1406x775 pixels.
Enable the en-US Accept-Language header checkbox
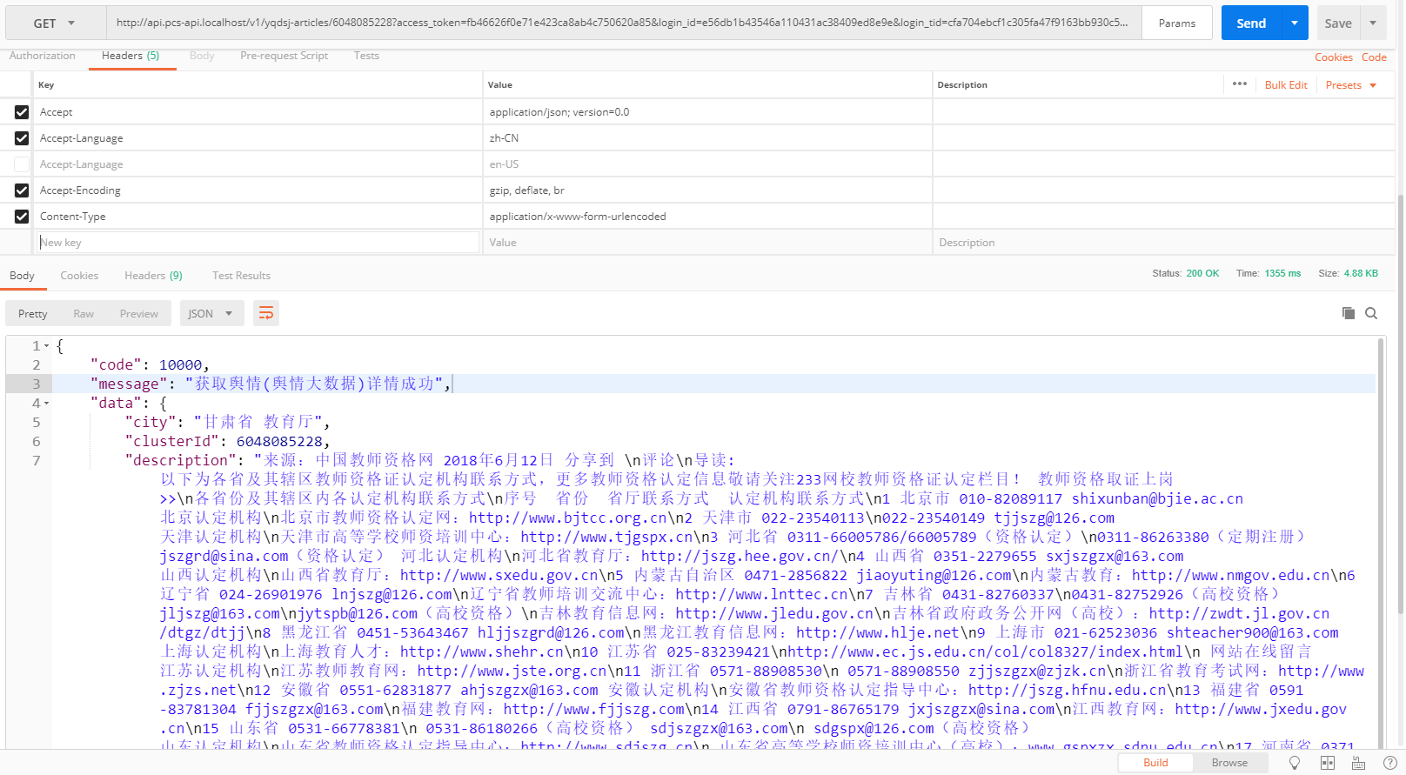22,164
